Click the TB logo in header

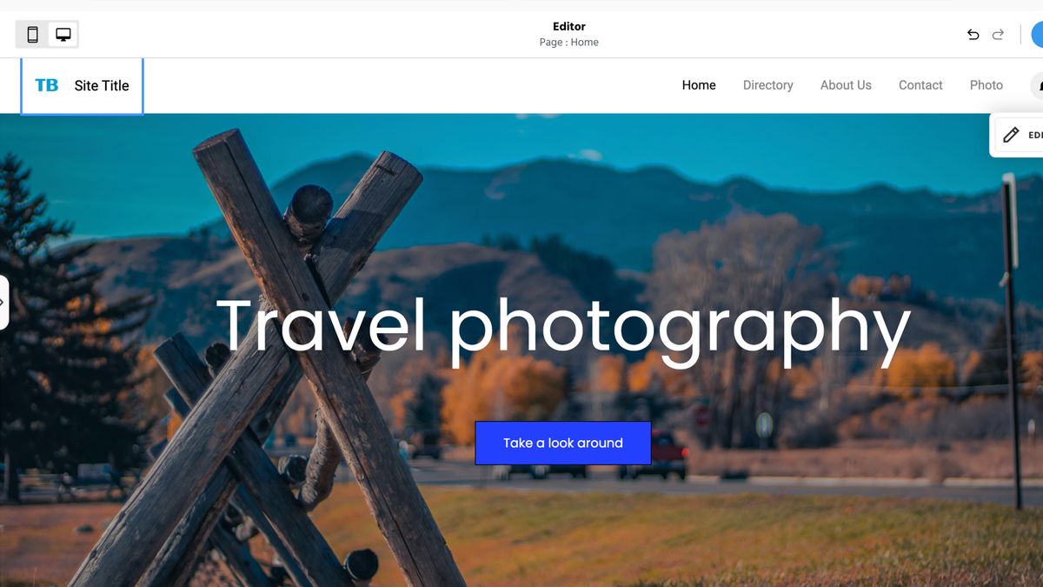(x=47, y=85)
